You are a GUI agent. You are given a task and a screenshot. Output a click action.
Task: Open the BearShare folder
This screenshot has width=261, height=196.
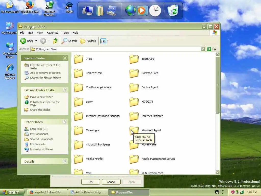[x=134, y=59]
